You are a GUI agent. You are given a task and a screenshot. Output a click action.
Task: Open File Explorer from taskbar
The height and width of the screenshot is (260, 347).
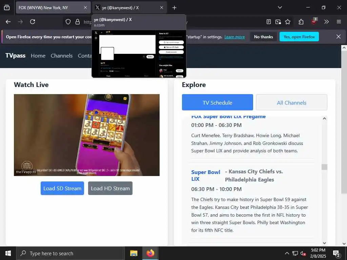(x=134, y=253)
